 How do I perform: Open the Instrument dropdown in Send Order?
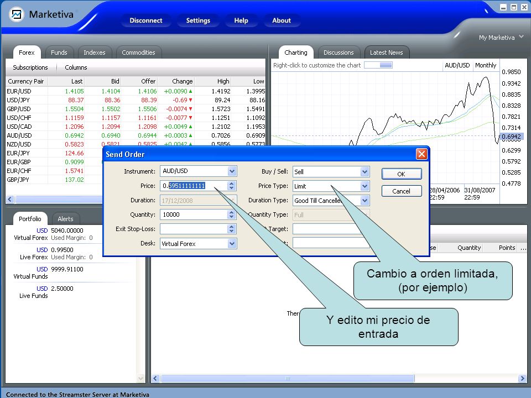232,171
